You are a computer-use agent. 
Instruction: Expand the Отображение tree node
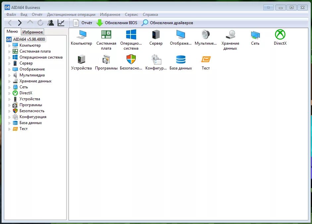tap(9, 69)
